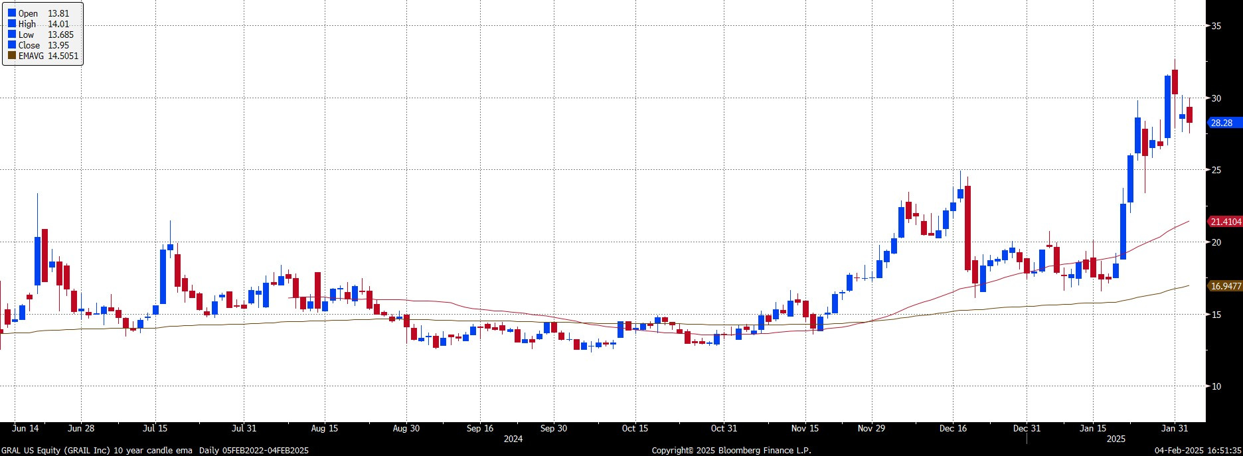The image size is (1243, 456).
Task: Click the Jun 14 date label
Action: tap(25, 428)
